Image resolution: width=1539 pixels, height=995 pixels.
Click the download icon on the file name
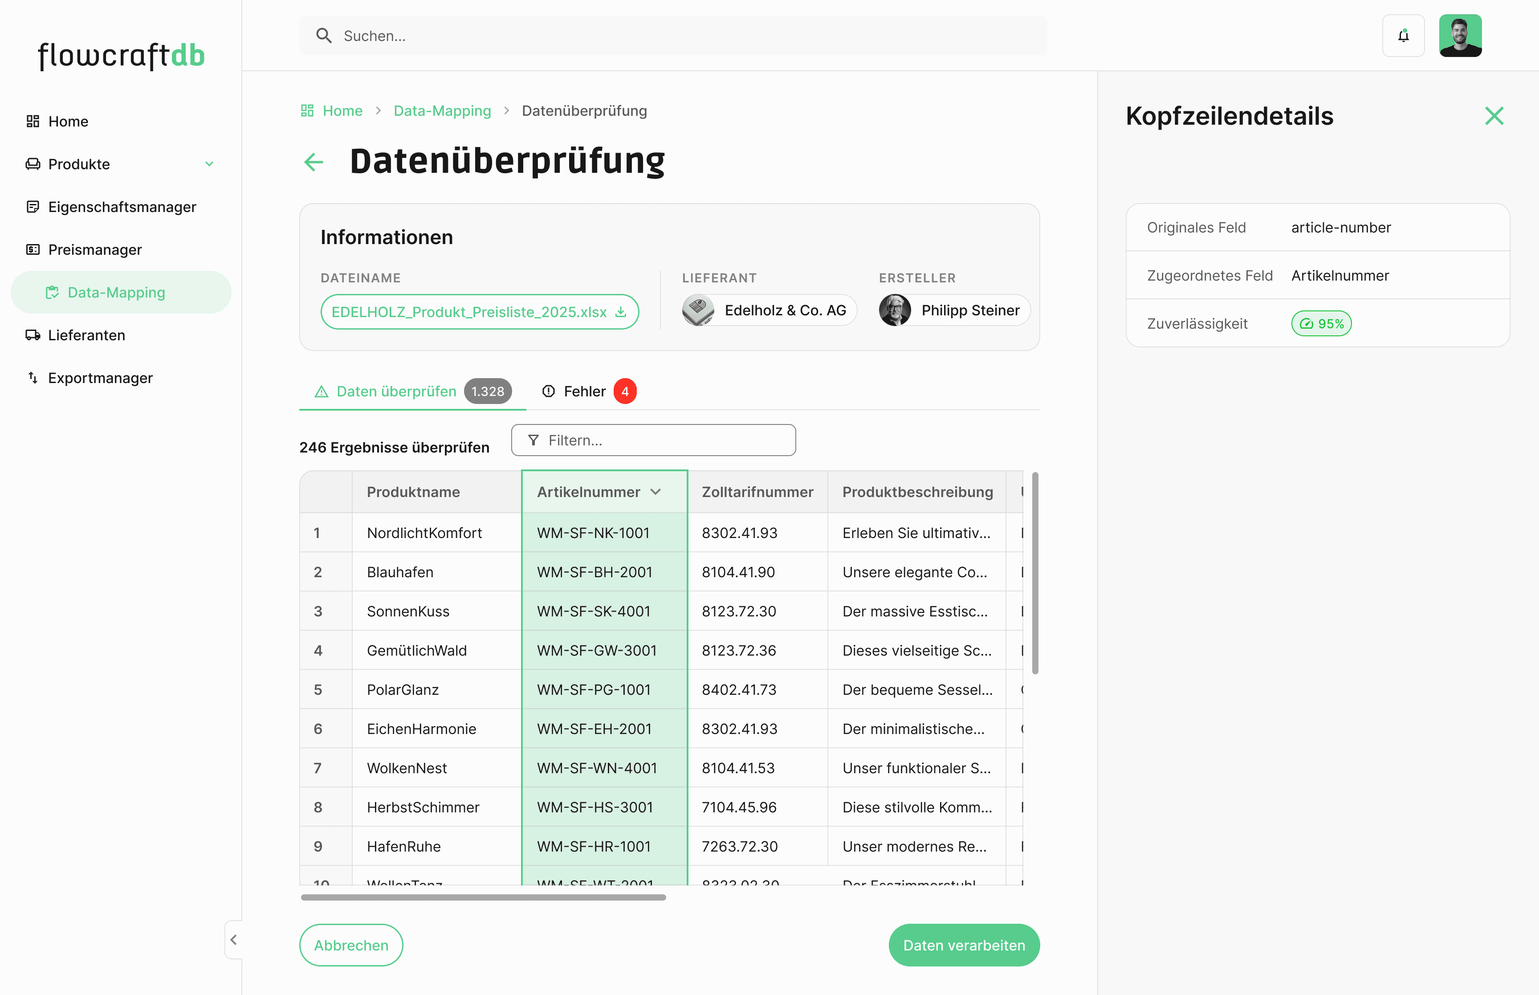[x=621, y=312]
